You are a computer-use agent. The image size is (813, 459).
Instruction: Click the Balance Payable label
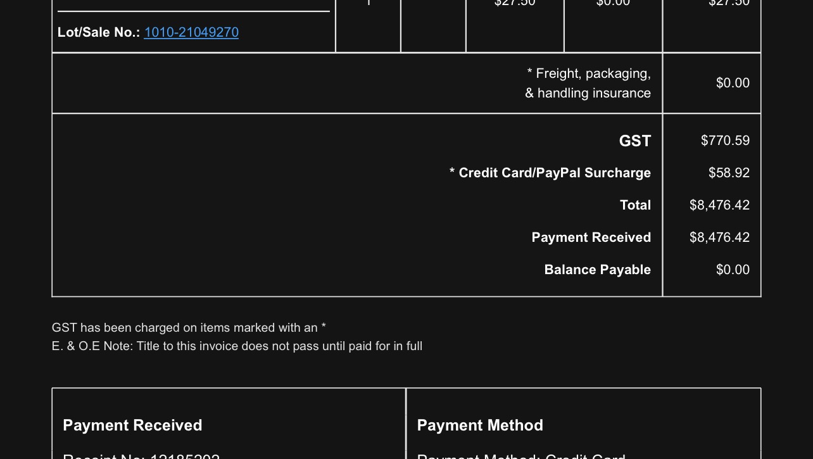tap(597, 270)
